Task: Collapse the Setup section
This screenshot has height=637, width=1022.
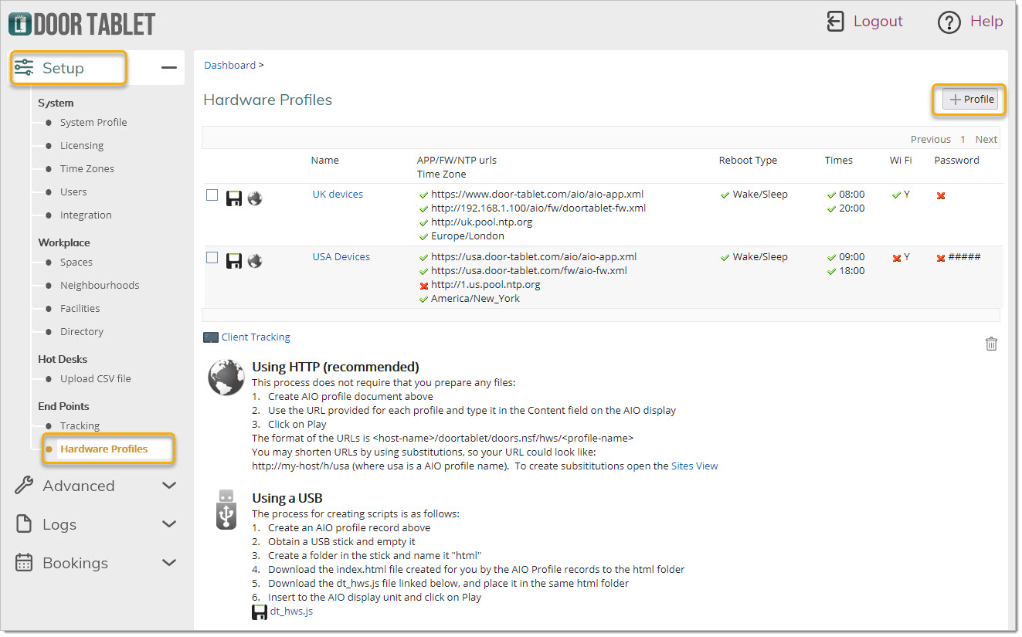Action: pos(168,68)
